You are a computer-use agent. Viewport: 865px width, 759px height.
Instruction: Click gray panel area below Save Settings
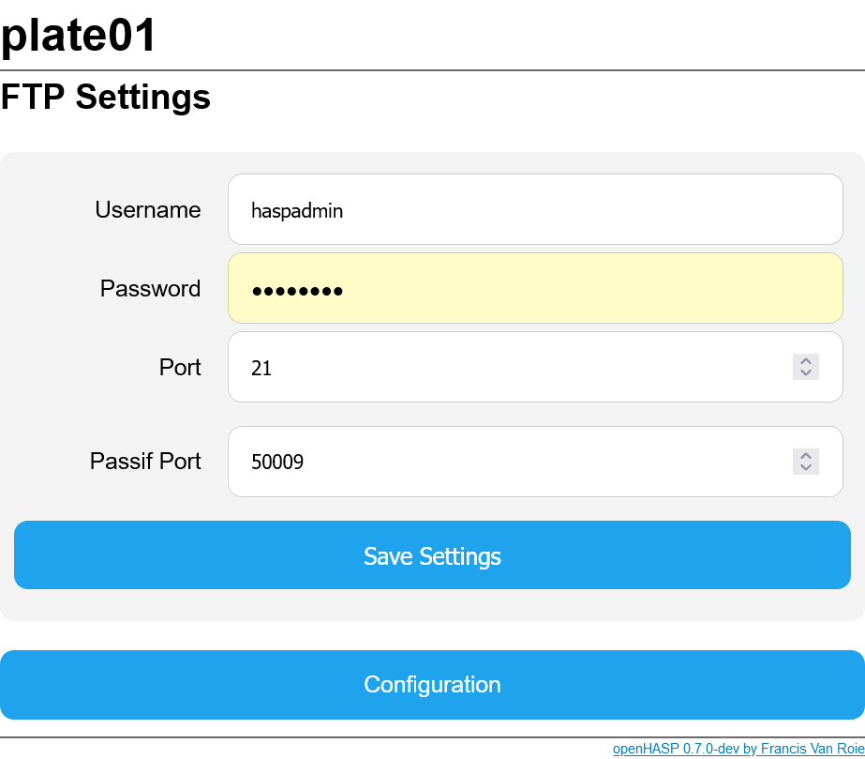pos(432,605)
